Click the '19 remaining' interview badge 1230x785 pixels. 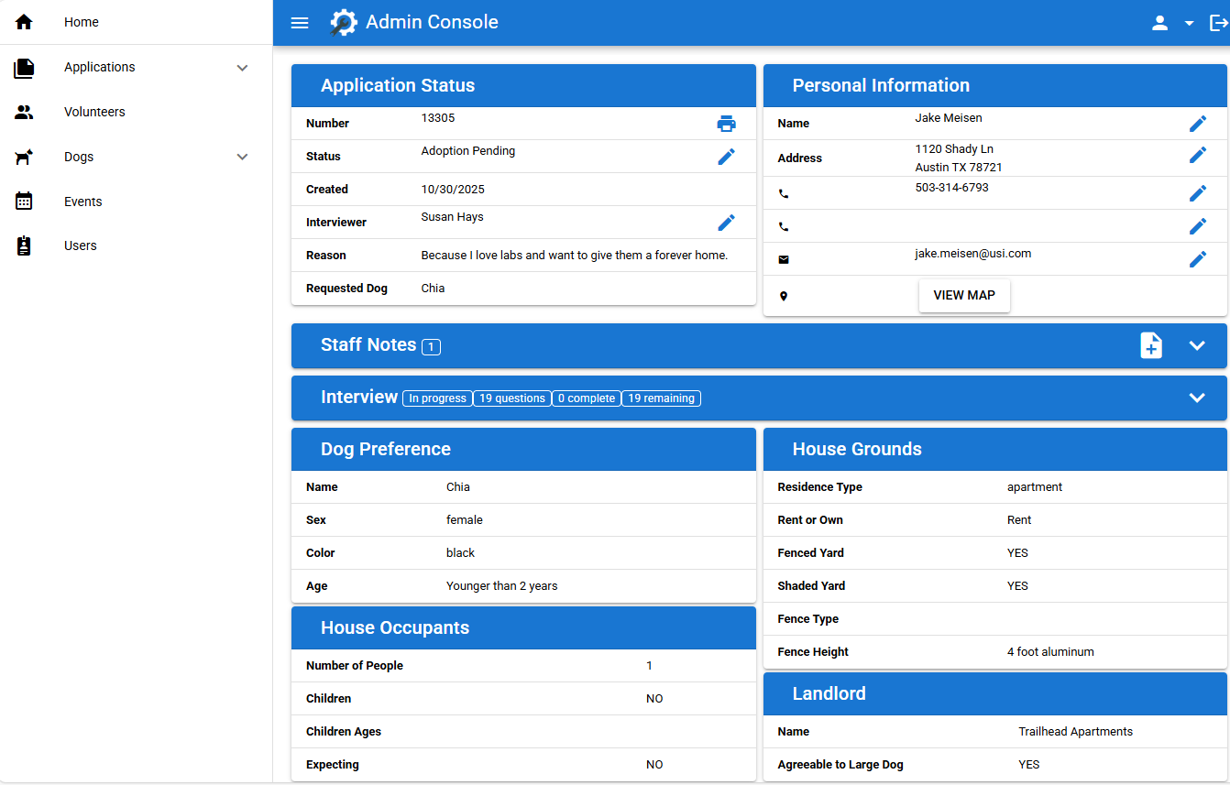tap(661, 398)
